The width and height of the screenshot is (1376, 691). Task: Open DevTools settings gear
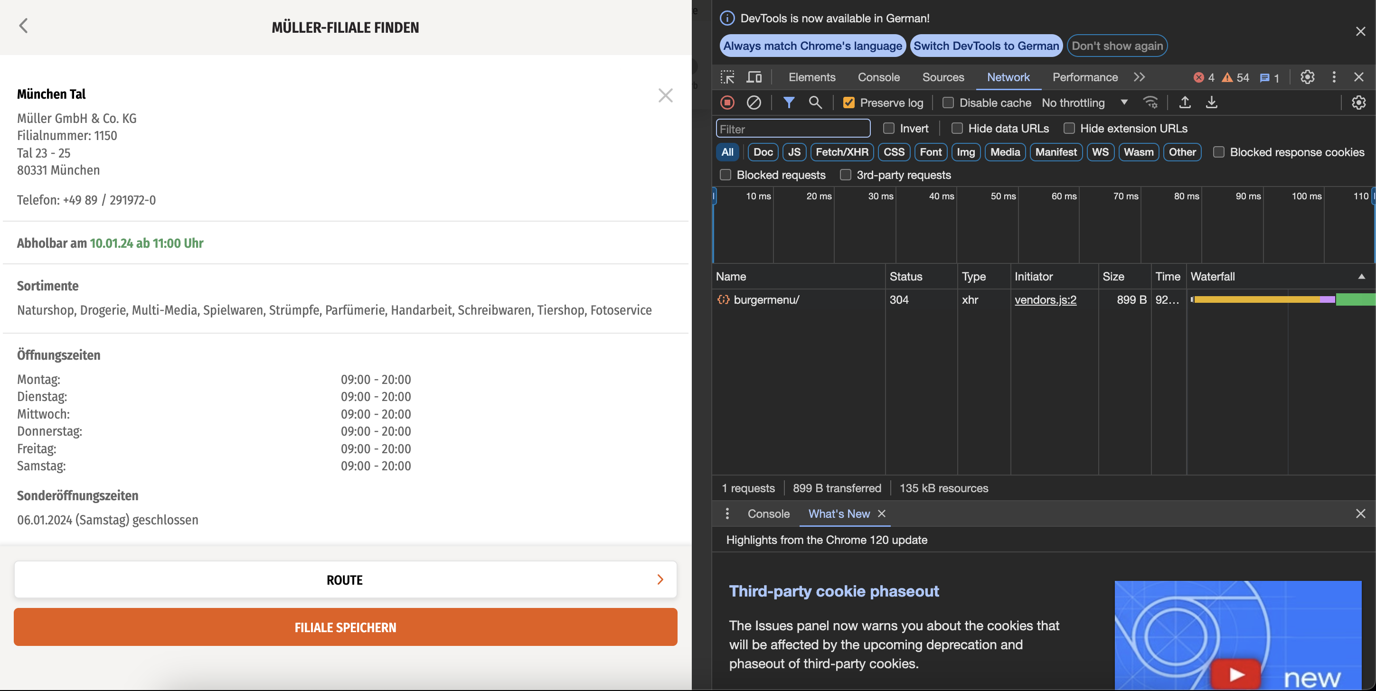(x=1307, y=77)
